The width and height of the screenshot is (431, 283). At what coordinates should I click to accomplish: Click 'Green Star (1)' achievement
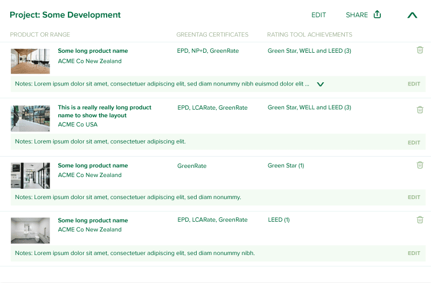coord(286,166)
